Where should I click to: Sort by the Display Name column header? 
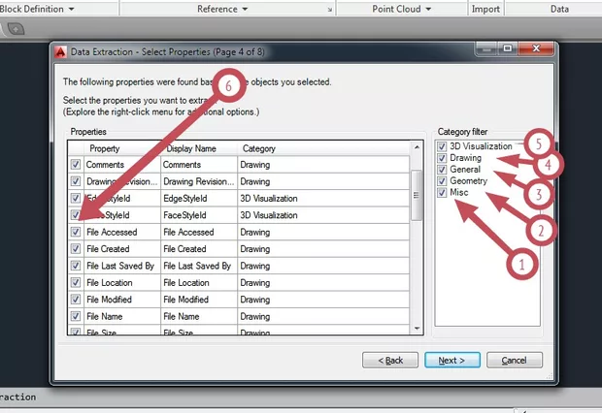pos(199,148)
